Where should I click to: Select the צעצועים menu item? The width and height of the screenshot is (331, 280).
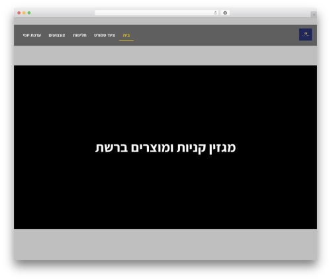[x=57, y=35]
